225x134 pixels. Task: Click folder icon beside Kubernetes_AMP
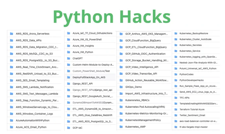pyautogui.click(x=121, y=127)
